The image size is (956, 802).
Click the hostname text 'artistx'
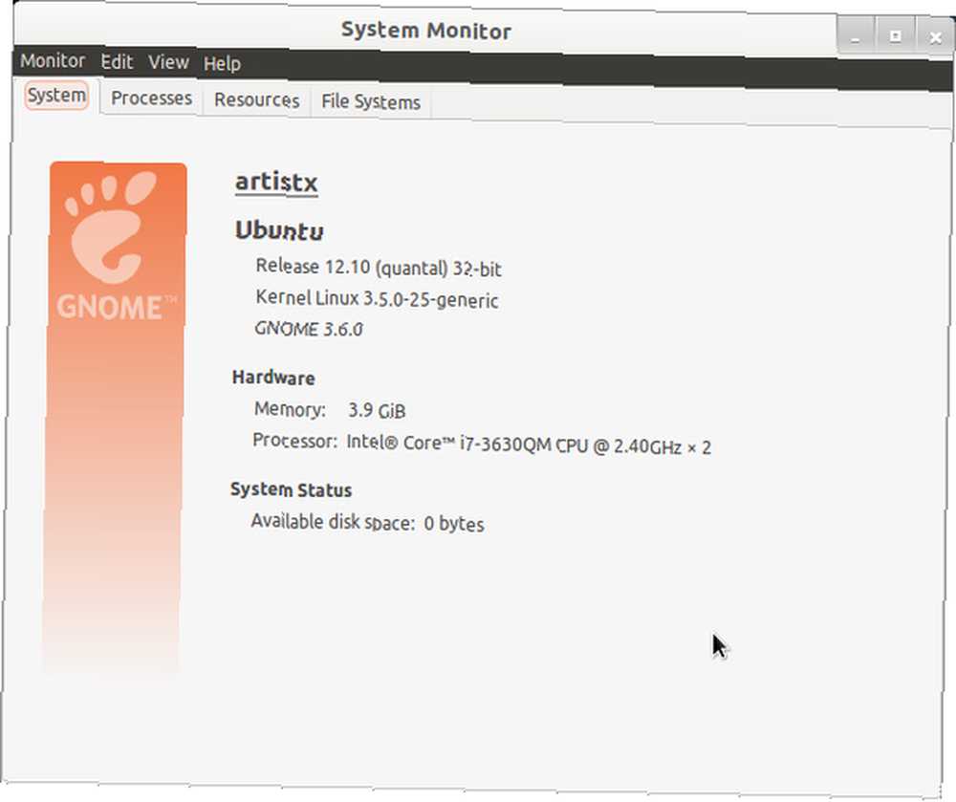277,182
